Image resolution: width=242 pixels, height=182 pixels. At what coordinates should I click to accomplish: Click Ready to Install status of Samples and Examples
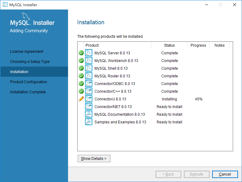169,122
